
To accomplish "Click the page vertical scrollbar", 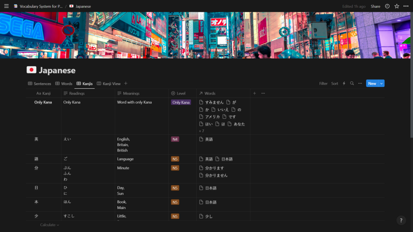I will click(412, 74).
